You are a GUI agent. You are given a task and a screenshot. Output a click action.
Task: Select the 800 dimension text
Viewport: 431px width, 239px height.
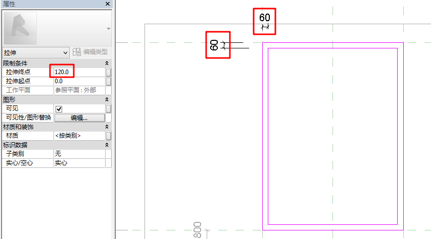198,229
